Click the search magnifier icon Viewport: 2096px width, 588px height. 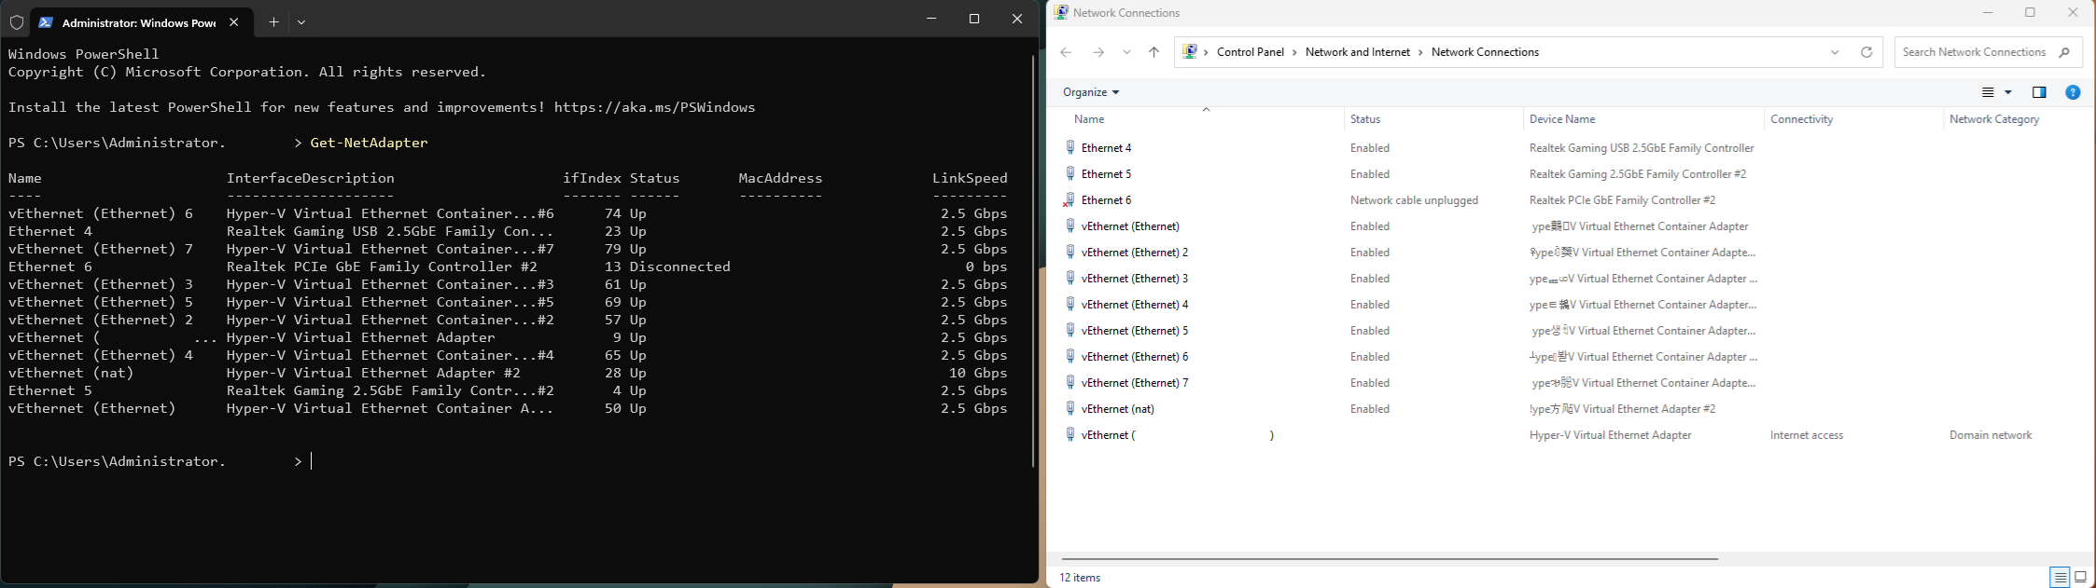tap(2063, 52)
